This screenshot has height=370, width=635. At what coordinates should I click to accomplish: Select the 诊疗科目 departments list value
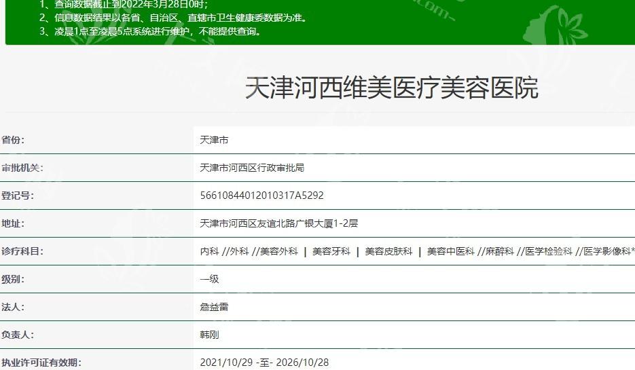417,251
